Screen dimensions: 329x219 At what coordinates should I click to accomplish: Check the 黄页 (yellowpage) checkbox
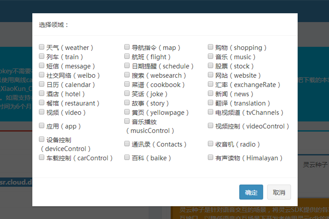click(x=127, y=112)
